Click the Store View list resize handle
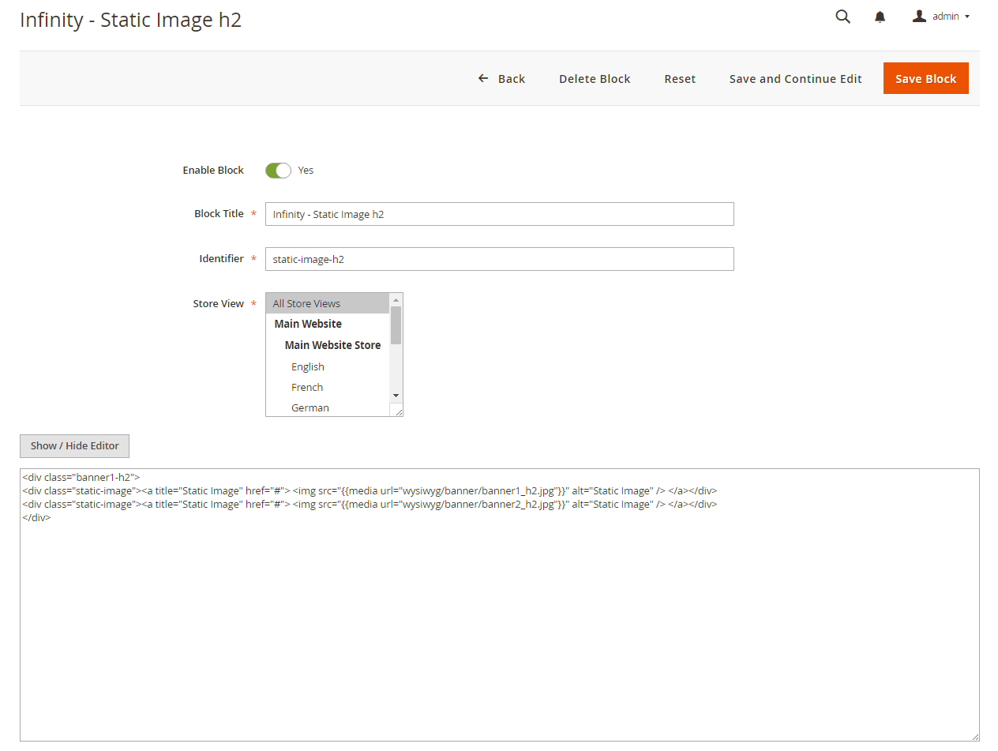The image size is (998, 751). click(398, 411)
